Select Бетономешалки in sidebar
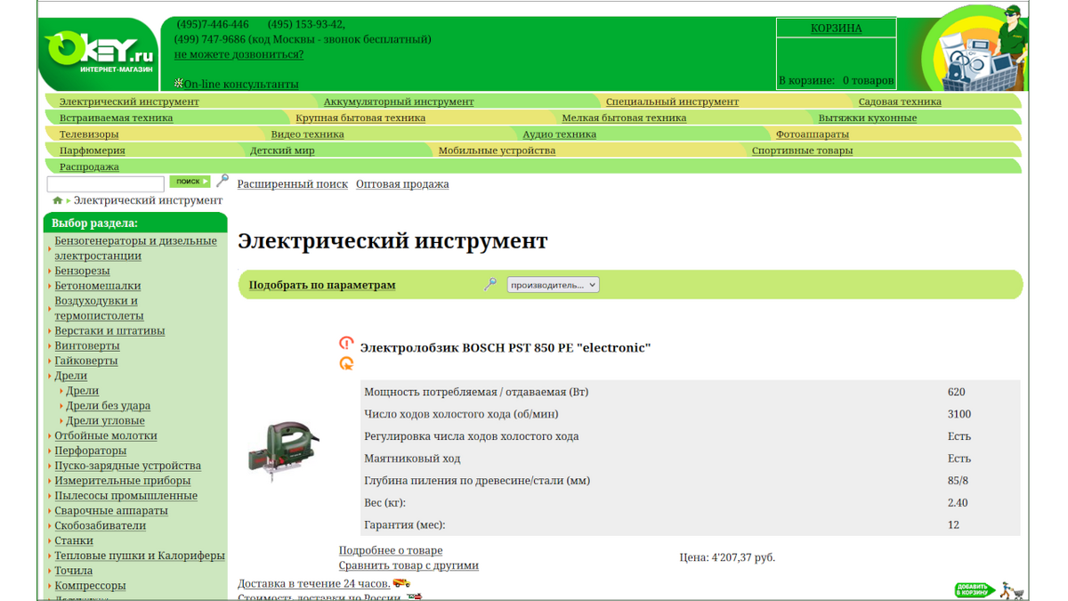The image size is (1068, 601). pos(98,286)
